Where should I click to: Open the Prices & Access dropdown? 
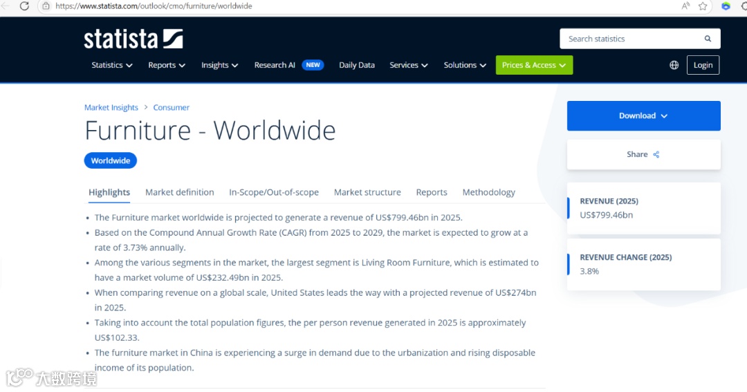point(534,65)
